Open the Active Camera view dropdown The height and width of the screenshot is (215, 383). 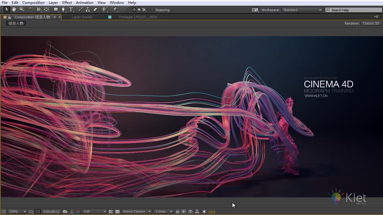137,211
